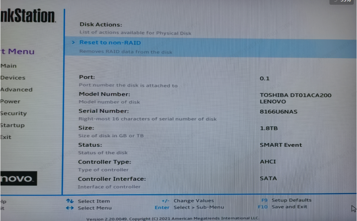Screen dimensions: 357x221
Task: Click the size value 1.8TB
Action: [x=269, y=128]
